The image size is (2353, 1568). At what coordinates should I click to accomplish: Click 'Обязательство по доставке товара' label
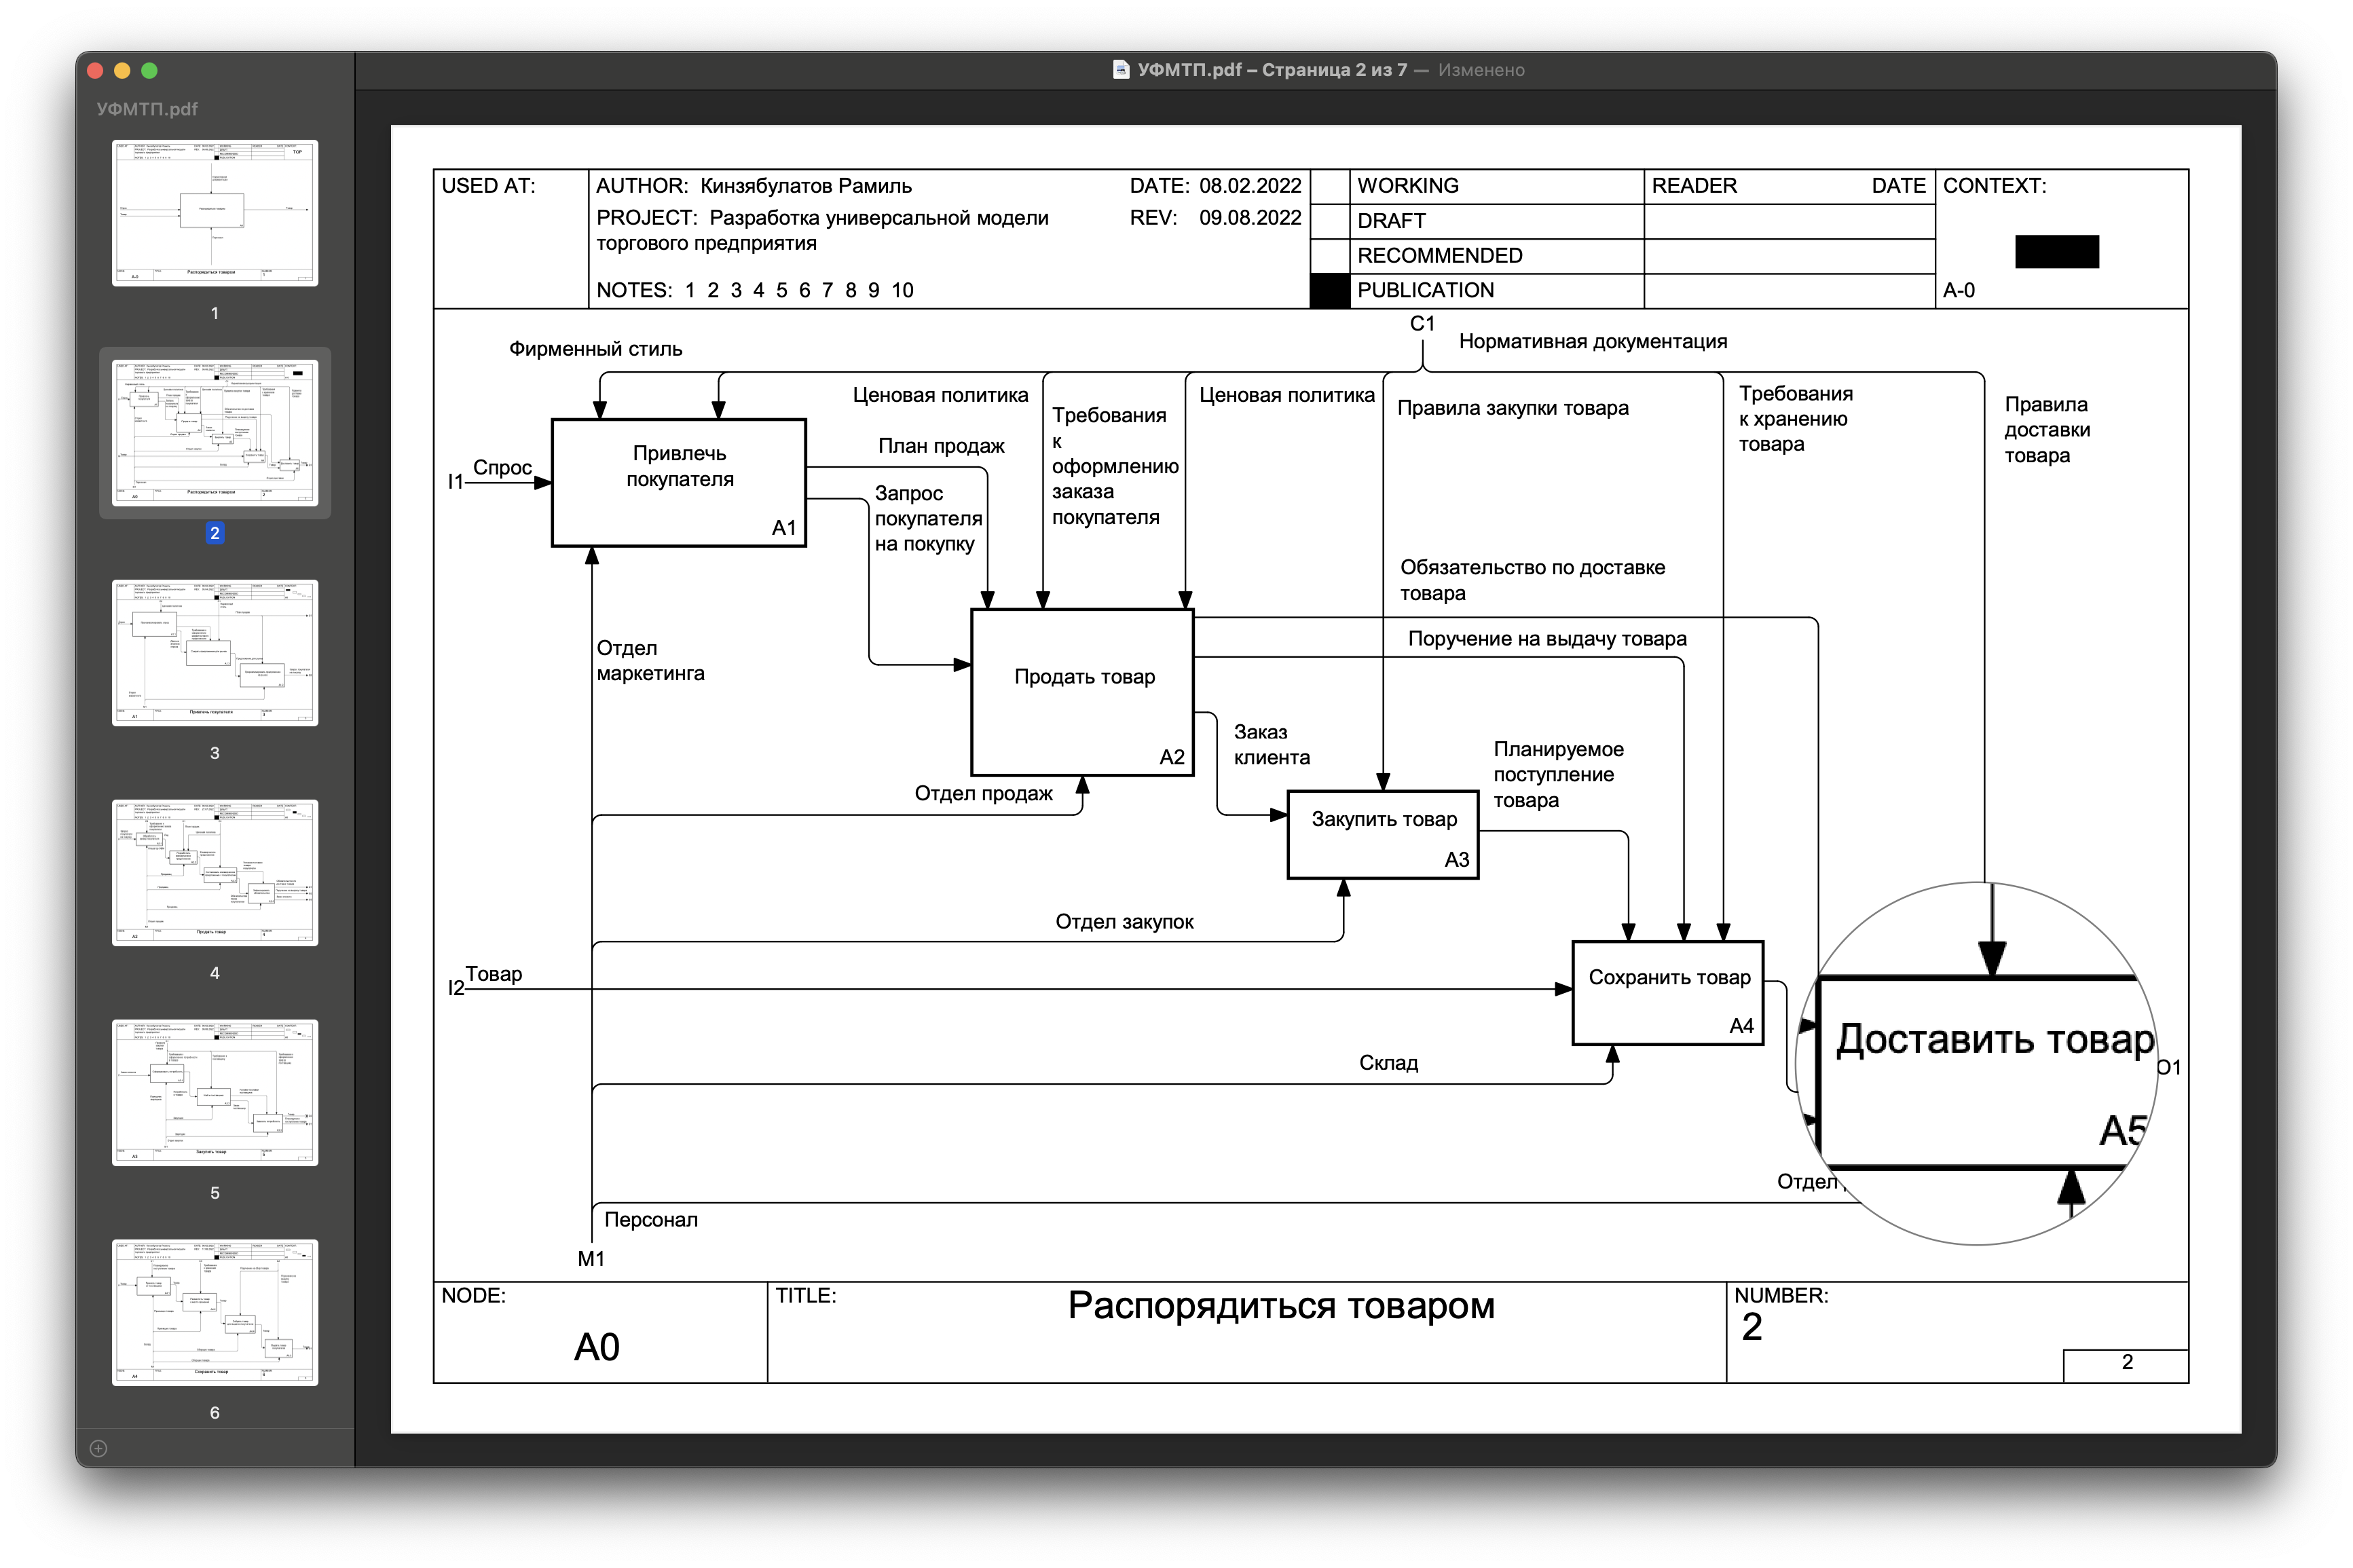click(1532, 580)
